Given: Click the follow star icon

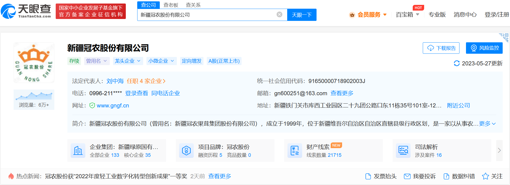Looking at the screenshot, I should click(x=485, y=176).
